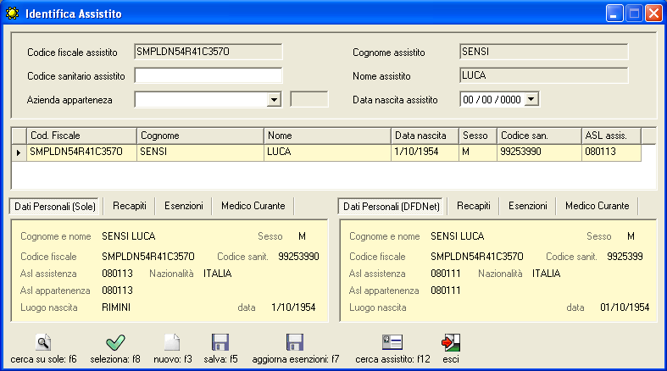The width and height of the screenshot is (667, 371).
Task: Sort by Cognome column header
Action: (x=199, y=136)
